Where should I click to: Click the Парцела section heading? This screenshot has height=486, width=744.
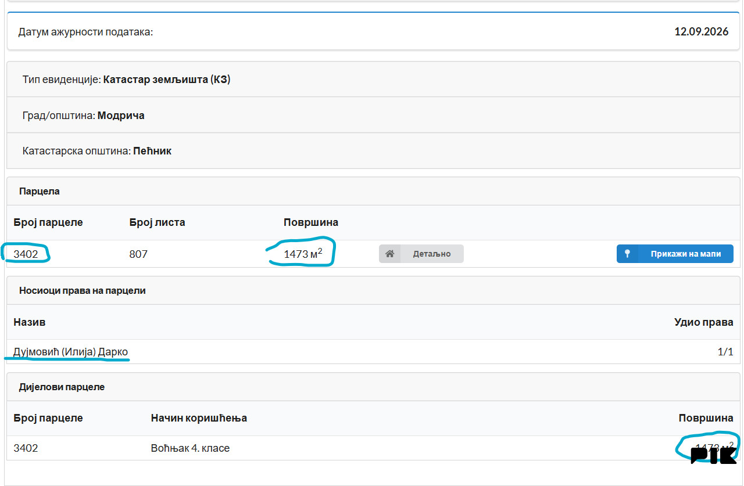click(x=40, y=191)
